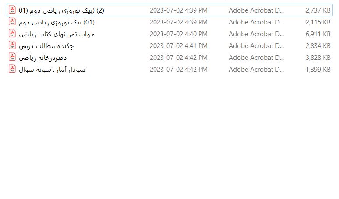Click the PDF icon of the 2,737 KB file
This screenshot has width=339, height=199.
tap(12, 10)
